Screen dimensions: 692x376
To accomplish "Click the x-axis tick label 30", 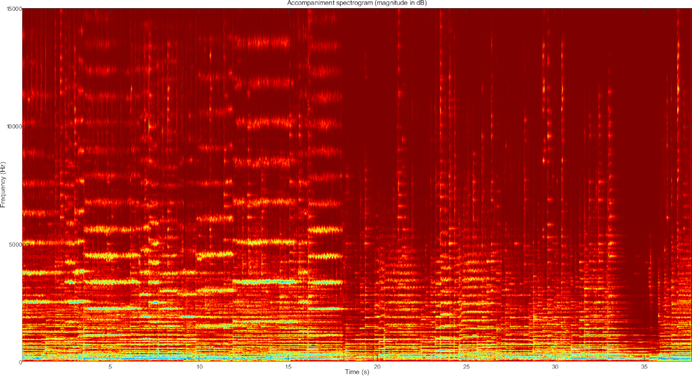I will (555, 367).
